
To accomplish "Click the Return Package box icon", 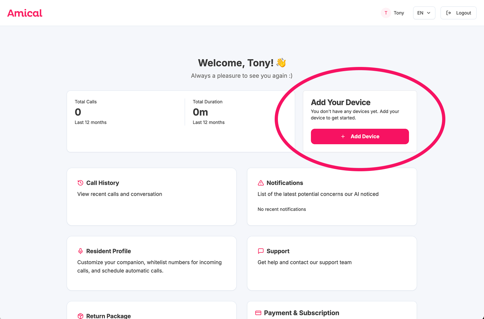I will (x=81, y=316).
